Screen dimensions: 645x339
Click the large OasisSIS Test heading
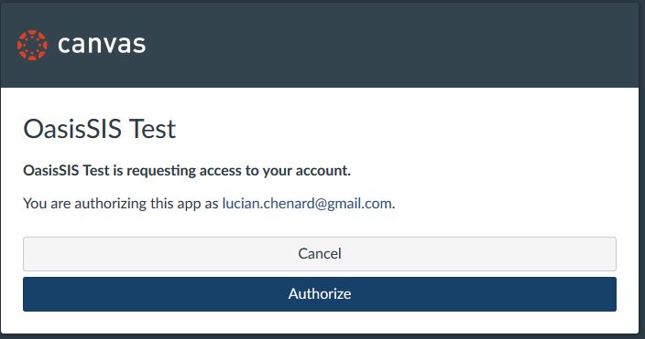click(100, 129)
